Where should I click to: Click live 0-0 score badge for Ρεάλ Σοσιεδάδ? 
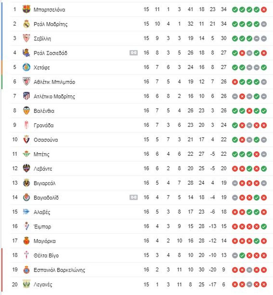[134, 53]
